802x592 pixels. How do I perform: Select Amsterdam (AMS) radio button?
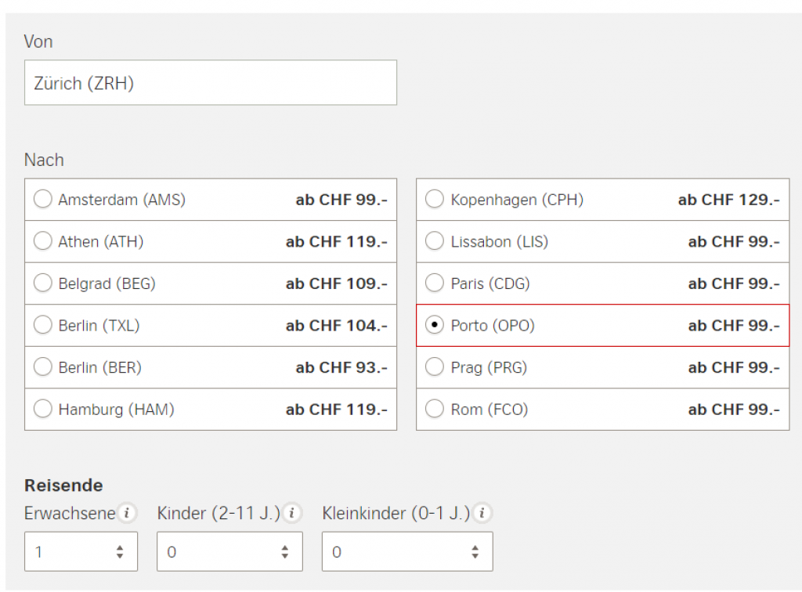(x=42, y=200)
